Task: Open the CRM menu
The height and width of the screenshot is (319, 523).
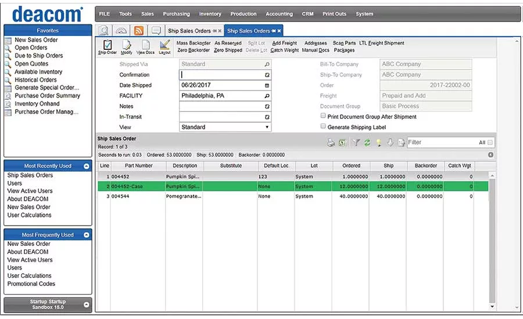Action: 307,14
